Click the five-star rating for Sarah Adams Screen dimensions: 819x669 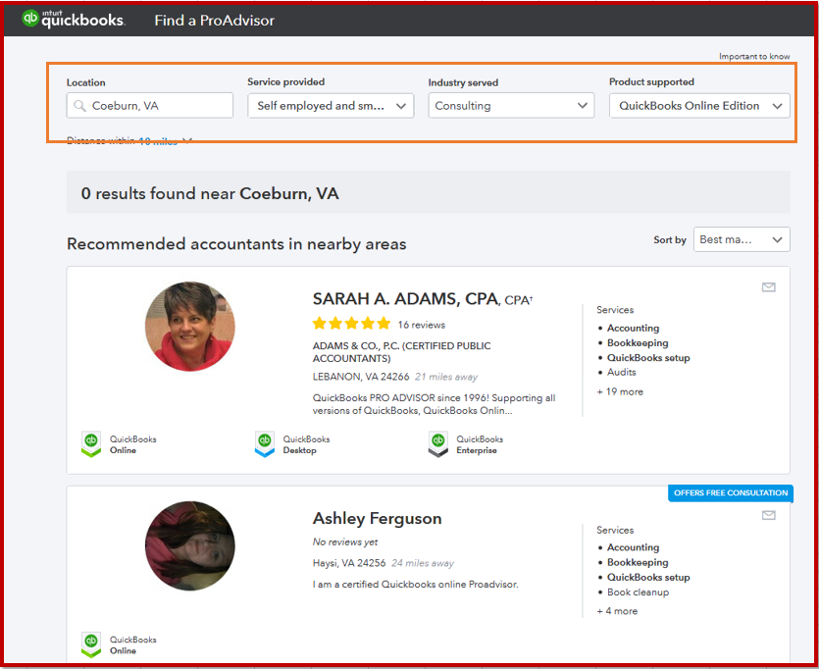click(351, 324)
